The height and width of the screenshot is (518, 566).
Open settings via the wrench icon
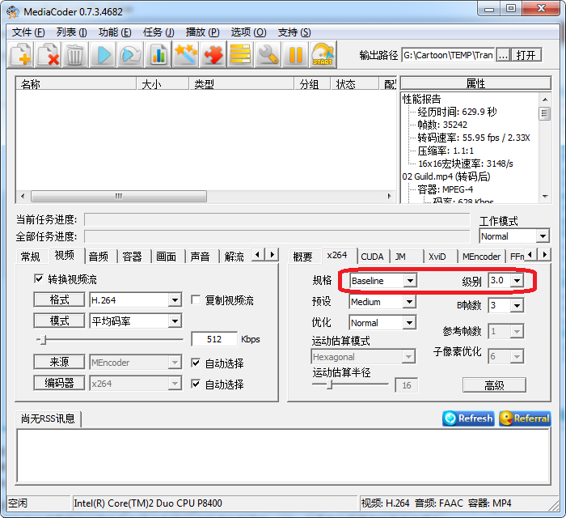click(268, 55)
